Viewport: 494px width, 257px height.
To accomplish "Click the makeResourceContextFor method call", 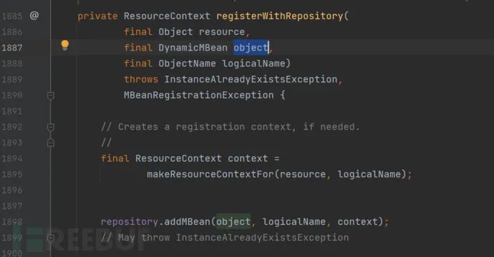I will point(210,174).
